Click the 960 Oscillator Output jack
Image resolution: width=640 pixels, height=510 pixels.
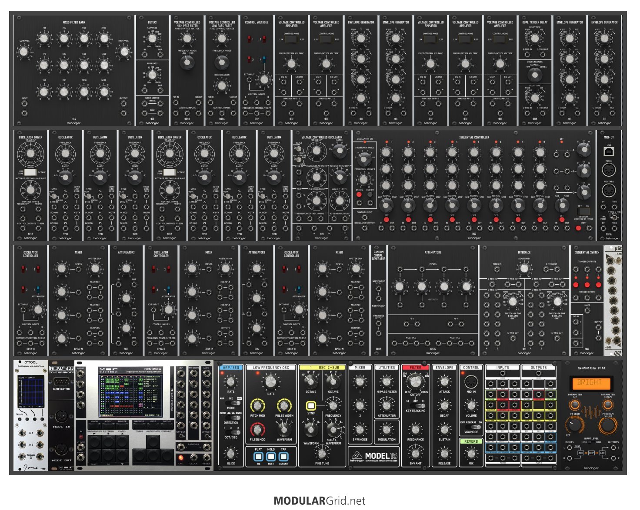coord(364,229)
